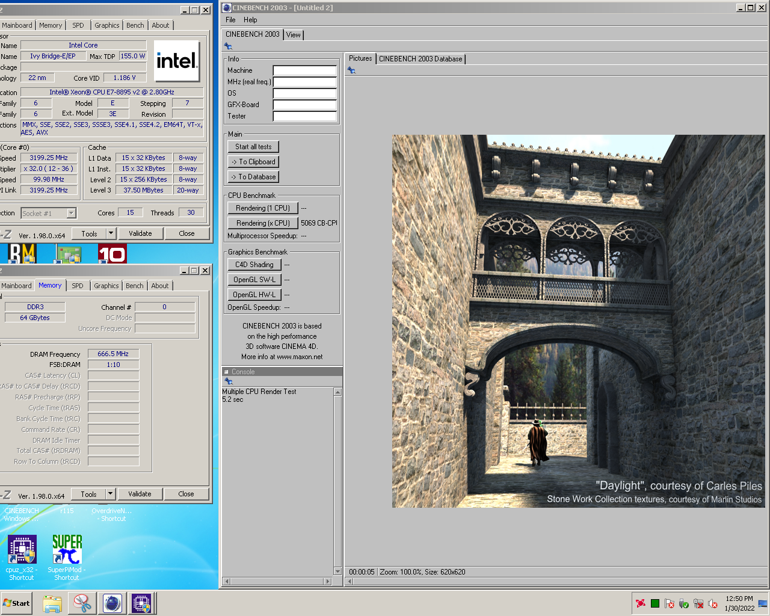This screenshot has width=770, height=616.
Task: Click the pin icon in Console panel
Action: tap(228, 381)
